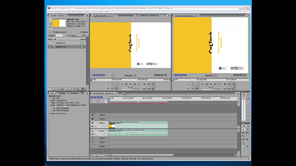Open the Einpassen zoom dropdown in Source monitor
296x166 pixels.
[x=130, y=75]
